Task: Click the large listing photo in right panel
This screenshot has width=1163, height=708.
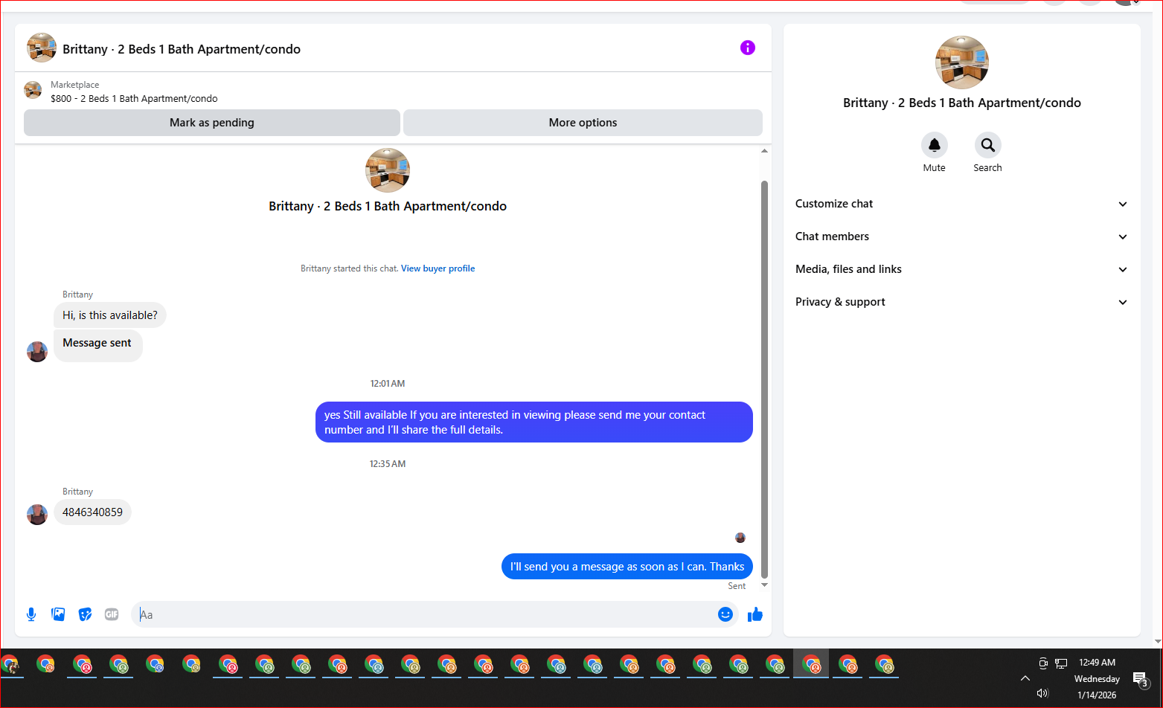Action: coord(962,62)
